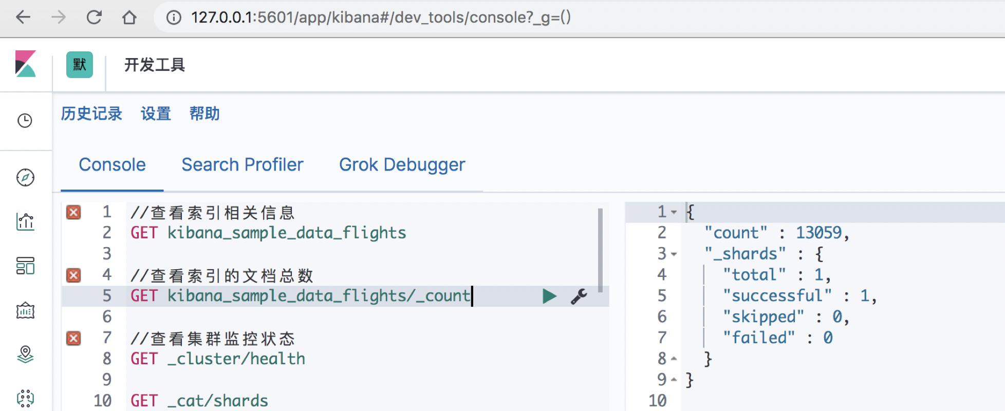
Task: Click the error marker on line 1
Action: 73,212
